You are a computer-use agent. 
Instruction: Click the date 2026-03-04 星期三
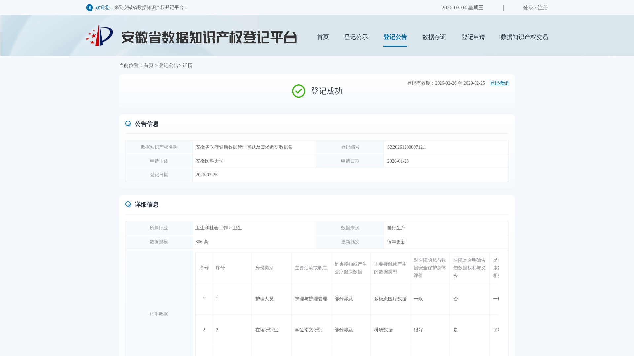click(x=462, y=8)
